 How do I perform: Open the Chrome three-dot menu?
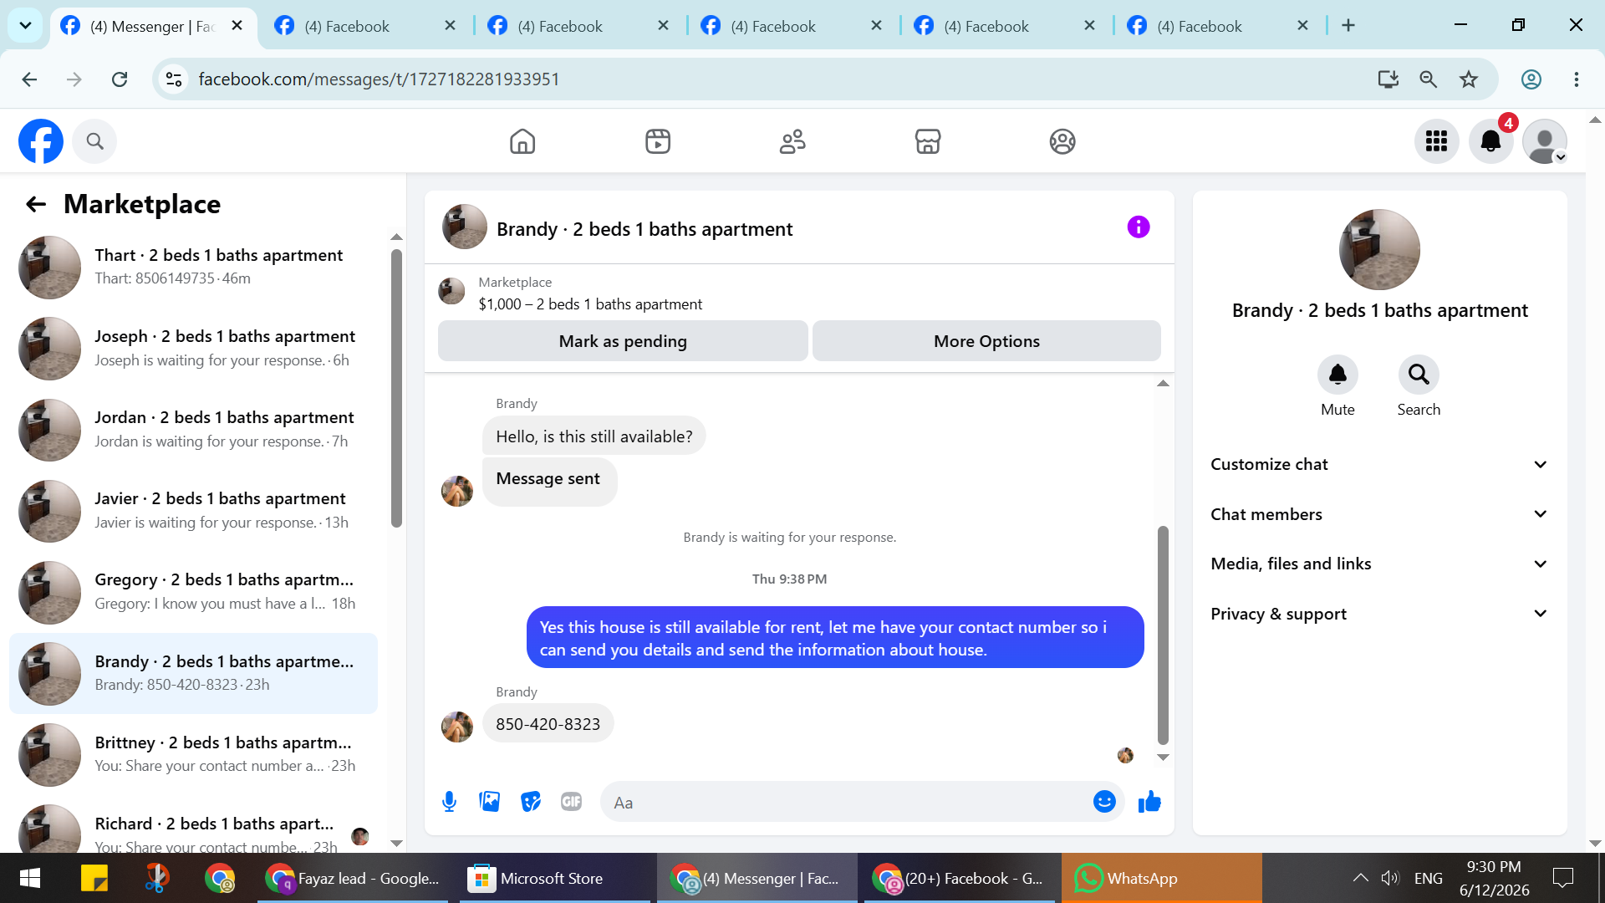1577,79
